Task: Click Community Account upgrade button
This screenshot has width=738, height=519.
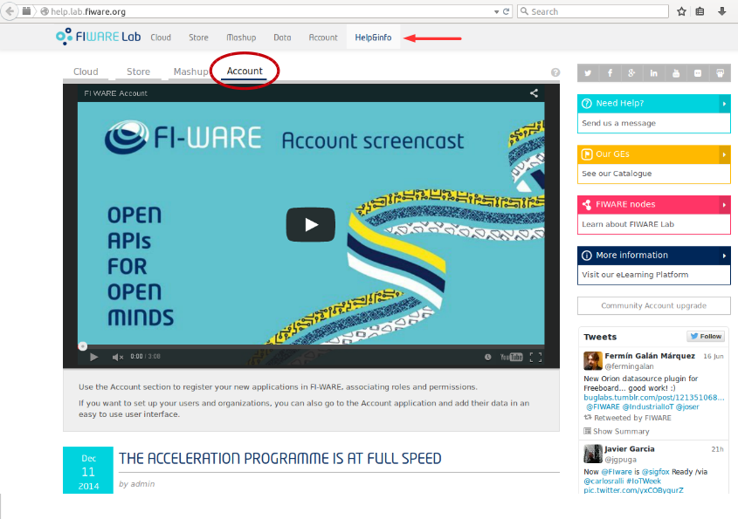Action: point(654,305)
